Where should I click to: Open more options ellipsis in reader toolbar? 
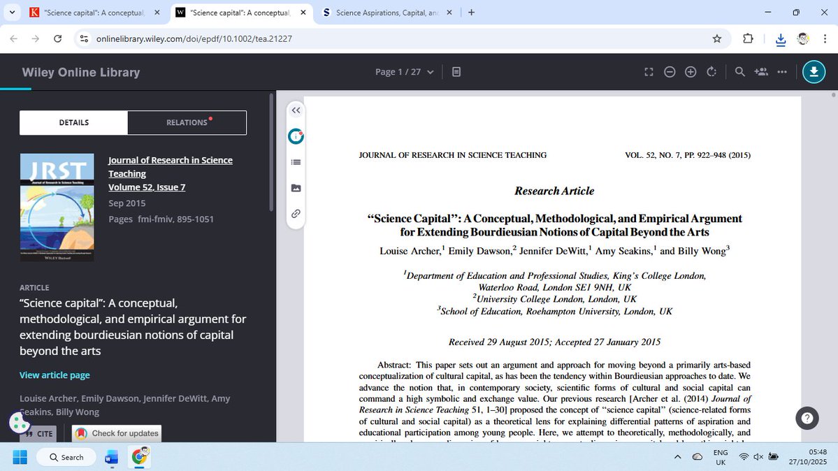tap(782, 72)
